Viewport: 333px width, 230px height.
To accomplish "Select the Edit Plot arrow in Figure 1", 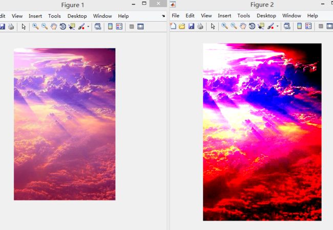I will pyautogui.click(x=24, y=27).
